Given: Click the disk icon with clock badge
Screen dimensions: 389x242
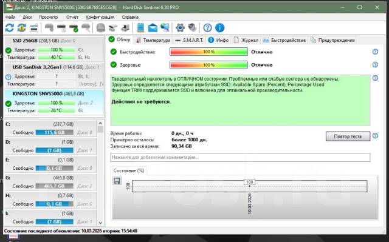Looking at the screenshot, I should [x=61, y=28].
